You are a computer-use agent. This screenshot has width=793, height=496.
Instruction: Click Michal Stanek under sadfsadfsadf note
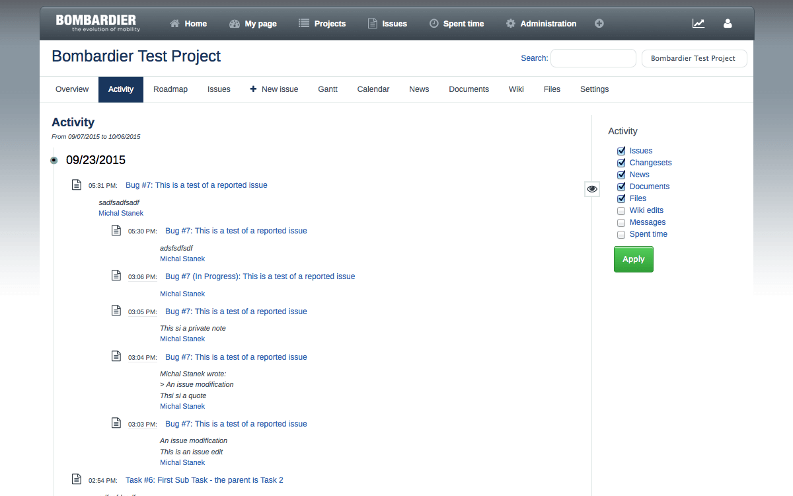[x=121, y=213]
